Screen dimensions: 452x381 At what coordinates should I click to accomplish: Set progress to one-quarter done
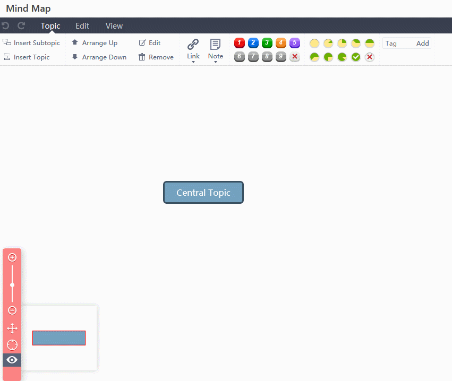[x=342, y=43]
